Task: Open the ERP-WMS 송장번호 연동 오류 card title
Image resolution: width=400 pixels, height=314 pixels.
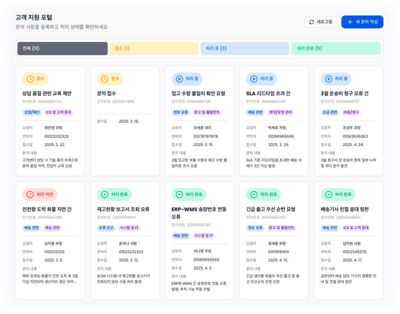Action: [x=199, y=212]
